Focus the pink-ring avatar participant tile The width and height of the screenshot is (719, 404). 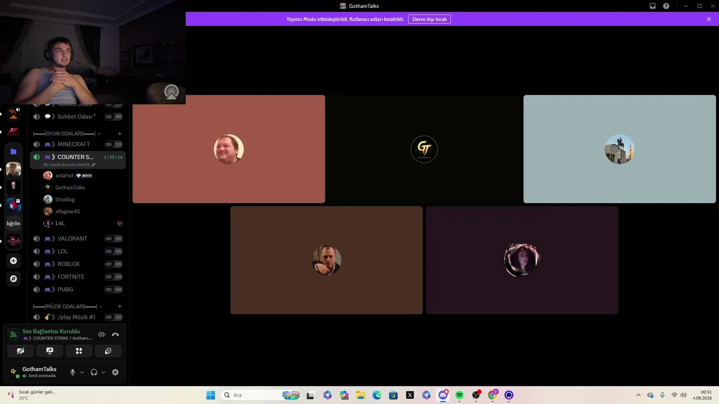[522, 260]
